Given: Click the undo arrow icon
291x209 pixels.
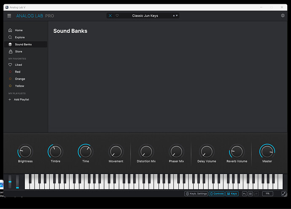Looking at the screenshot, I should pos(245,194).
